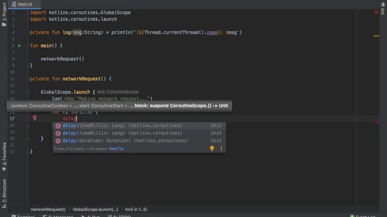Screen dimensions: 387x217
Task: Collapse networkRequest function fold marker
Action: coord(28,79)
